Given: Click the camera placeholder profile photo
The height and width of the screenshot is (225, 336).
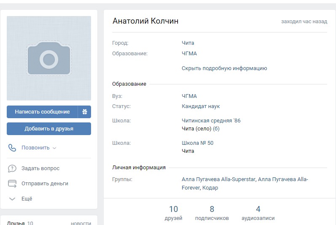Looking at the screenshot, I should tap(49, 58).
